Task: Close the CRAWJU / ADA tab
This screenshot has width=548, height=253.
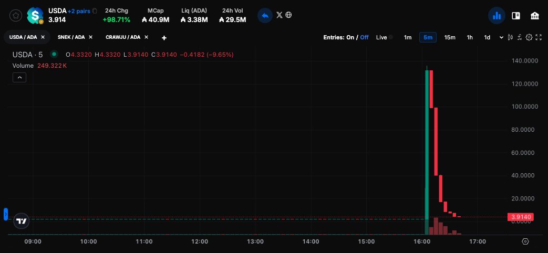Action: tap(146, 37)
